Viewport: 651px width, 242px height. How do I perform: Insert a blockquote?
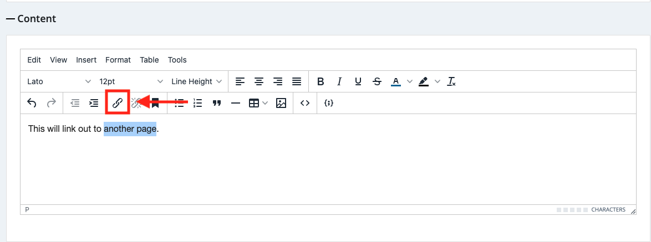[x=217, y=103]
